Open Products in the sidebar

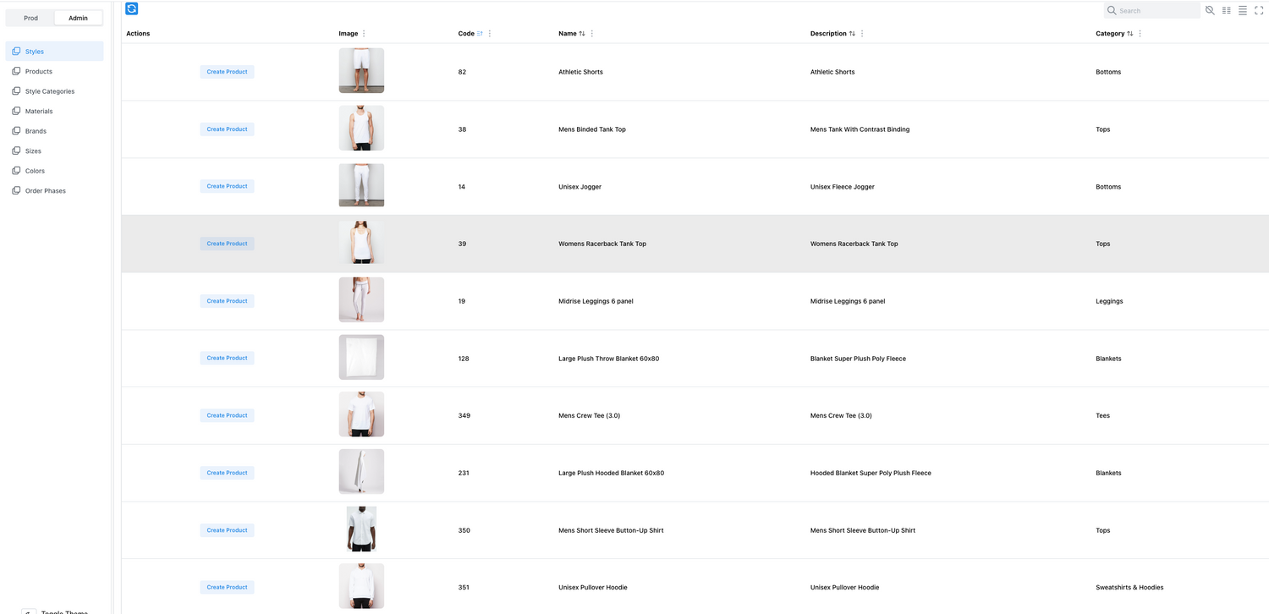point(39,72)
